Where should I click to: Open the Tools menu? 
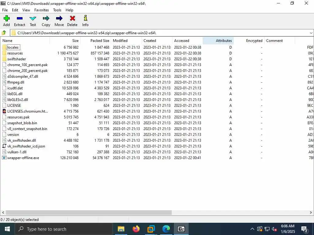(x=57, y=10)
